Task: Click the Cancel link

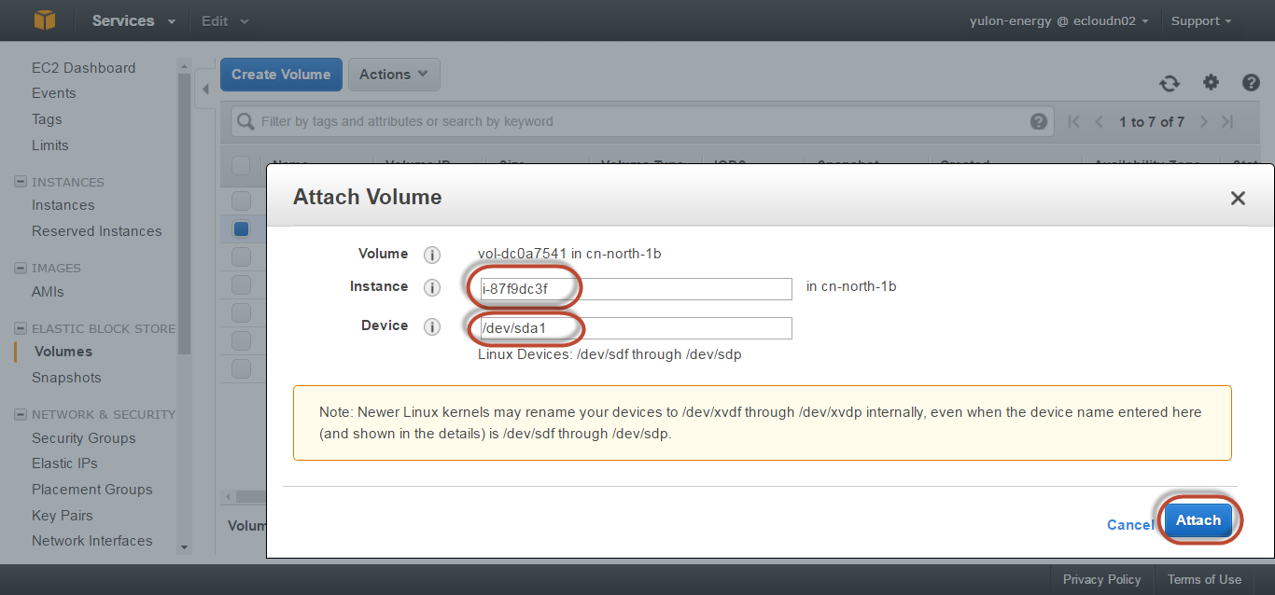Action: [x=1129, y=525]
